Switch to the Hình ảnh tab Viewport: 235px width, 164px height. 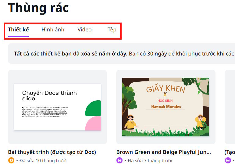[53, 30]
